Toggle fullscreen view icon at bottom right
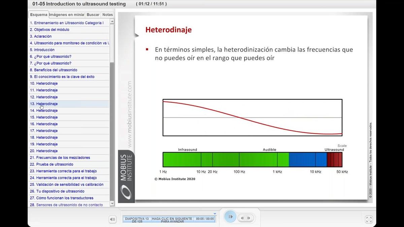Screen dimensions: 404x227 [x=369, y=219]
